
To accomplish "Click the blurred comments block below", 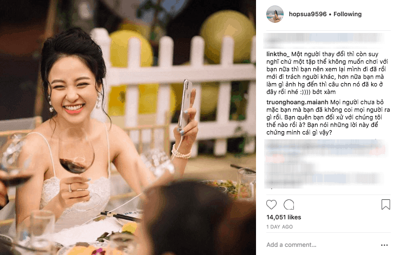I will pos(325,164).
